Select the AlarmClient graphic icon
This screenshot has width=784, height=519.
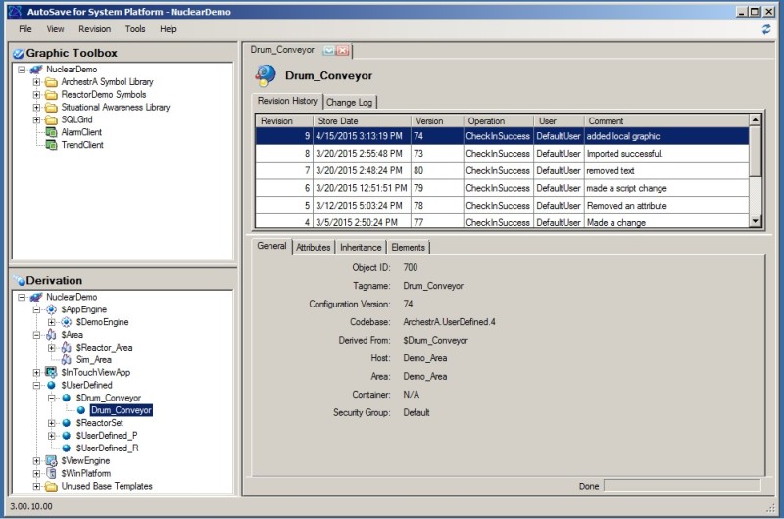pos(51,132)
